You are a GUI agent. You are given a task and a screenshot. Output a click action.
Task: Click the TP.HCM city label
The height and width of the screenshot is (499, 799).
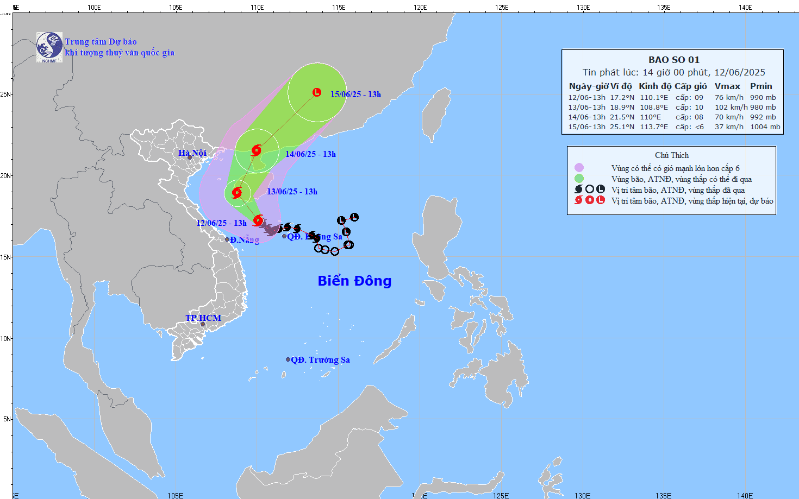point(203,318)
